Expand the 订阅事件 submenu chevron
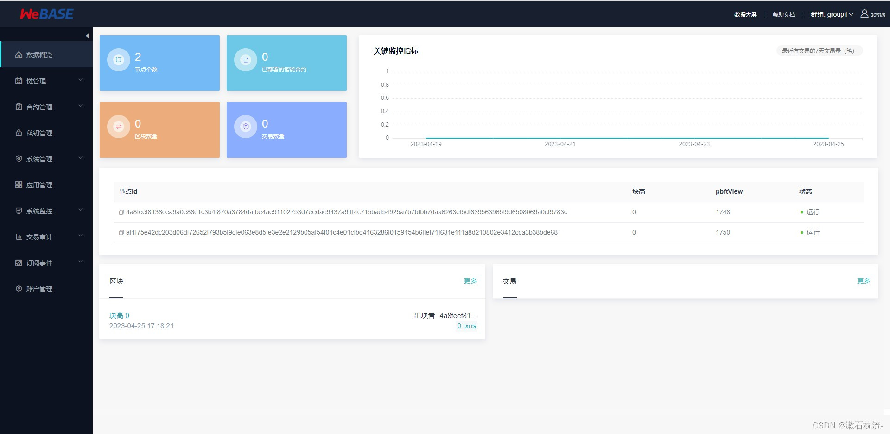 tap(81, 262)
